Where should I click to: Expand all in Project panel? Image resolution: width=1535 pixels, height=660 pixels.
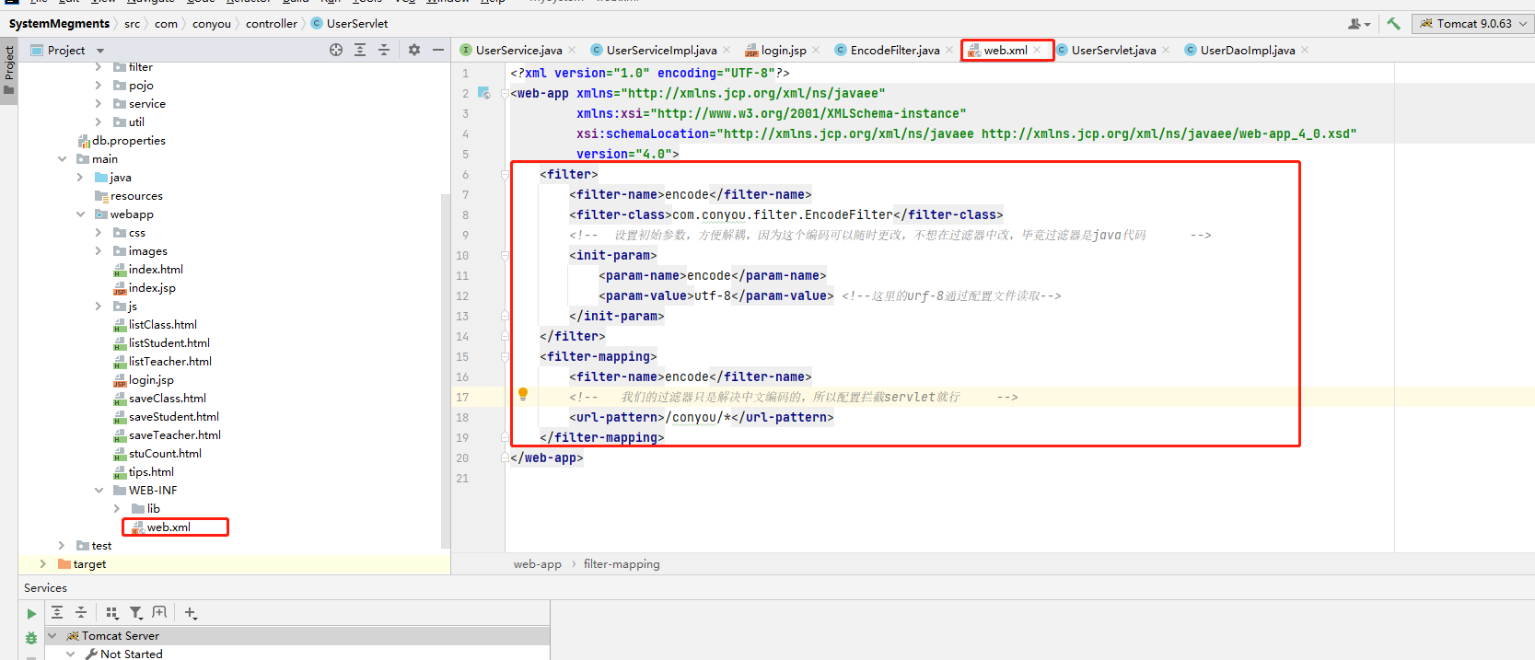click(360, 50)
